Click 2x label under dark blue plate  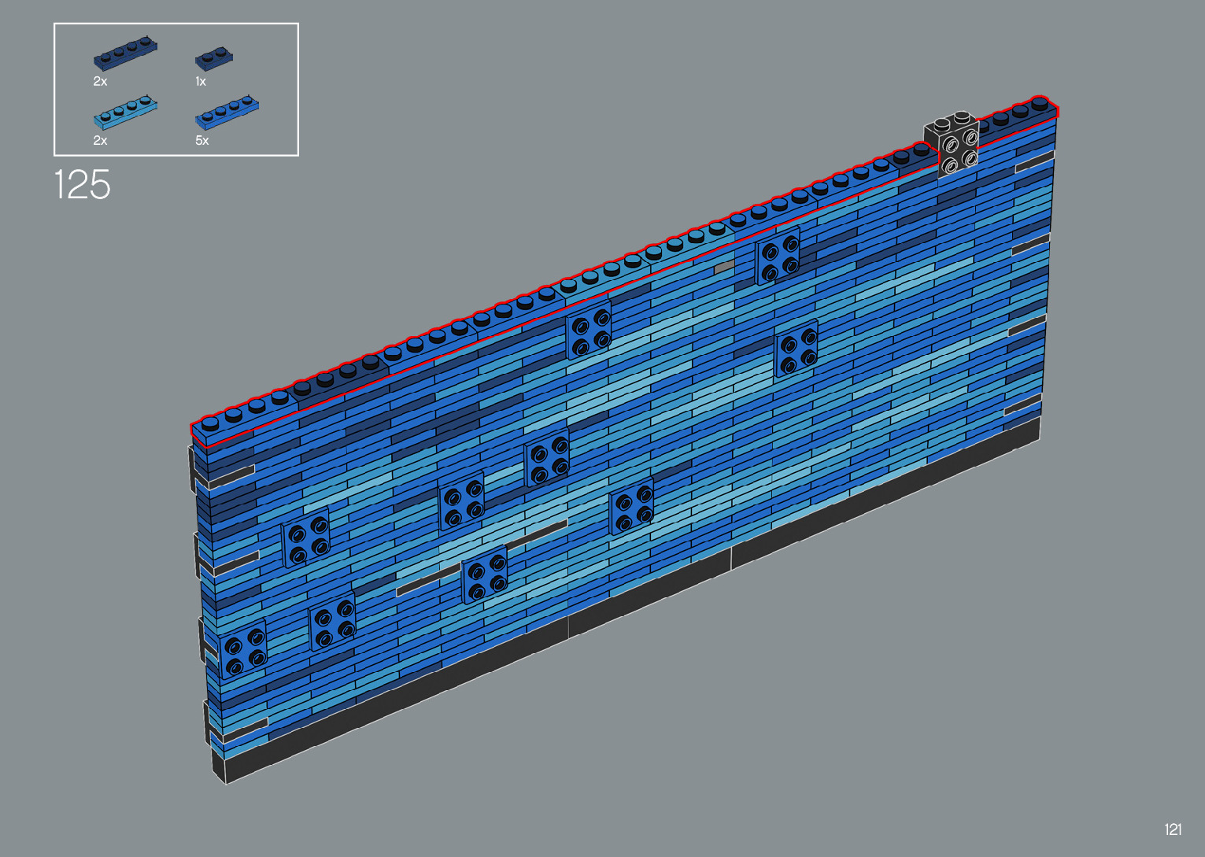point(100,82)
